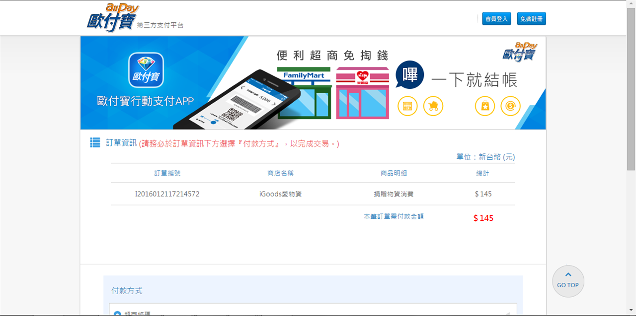Screen dimensions: 636x316
Task: Click the GO TOP button
Action: click(x=568, y=281)
